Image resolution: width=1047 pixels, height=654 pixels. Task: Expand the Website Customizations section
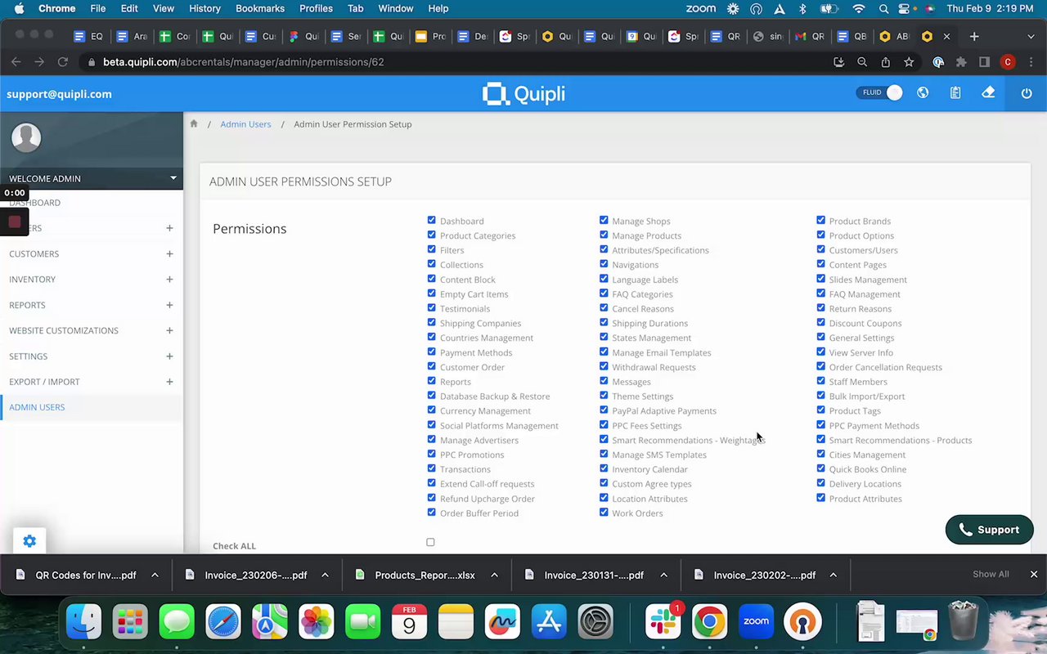[169, 330]
